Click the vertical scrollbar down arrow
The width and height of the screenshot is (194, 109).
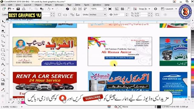pyautogui.click(x=189, y=97)
